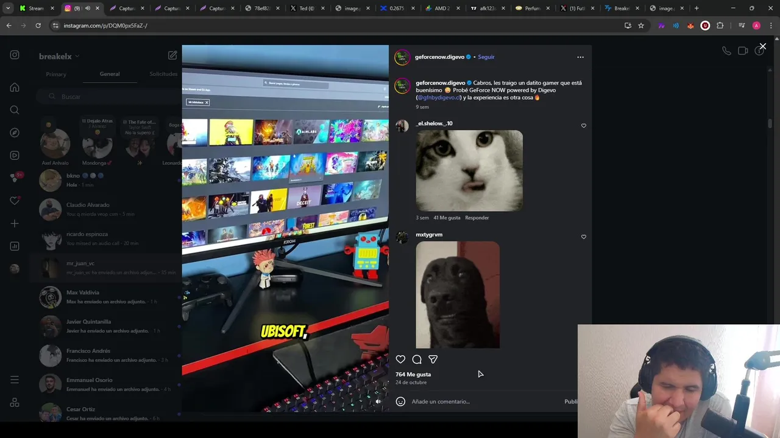Click the Añade un comentario field
Viewport: 780px width, 438px height.
point(484,401)
